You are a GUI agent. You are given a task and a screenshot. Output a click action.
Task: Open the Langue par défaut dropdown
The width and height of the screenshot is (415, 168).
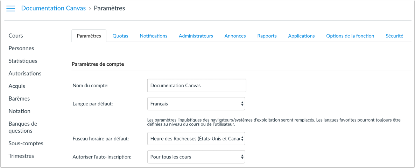(x=196, y=104)
